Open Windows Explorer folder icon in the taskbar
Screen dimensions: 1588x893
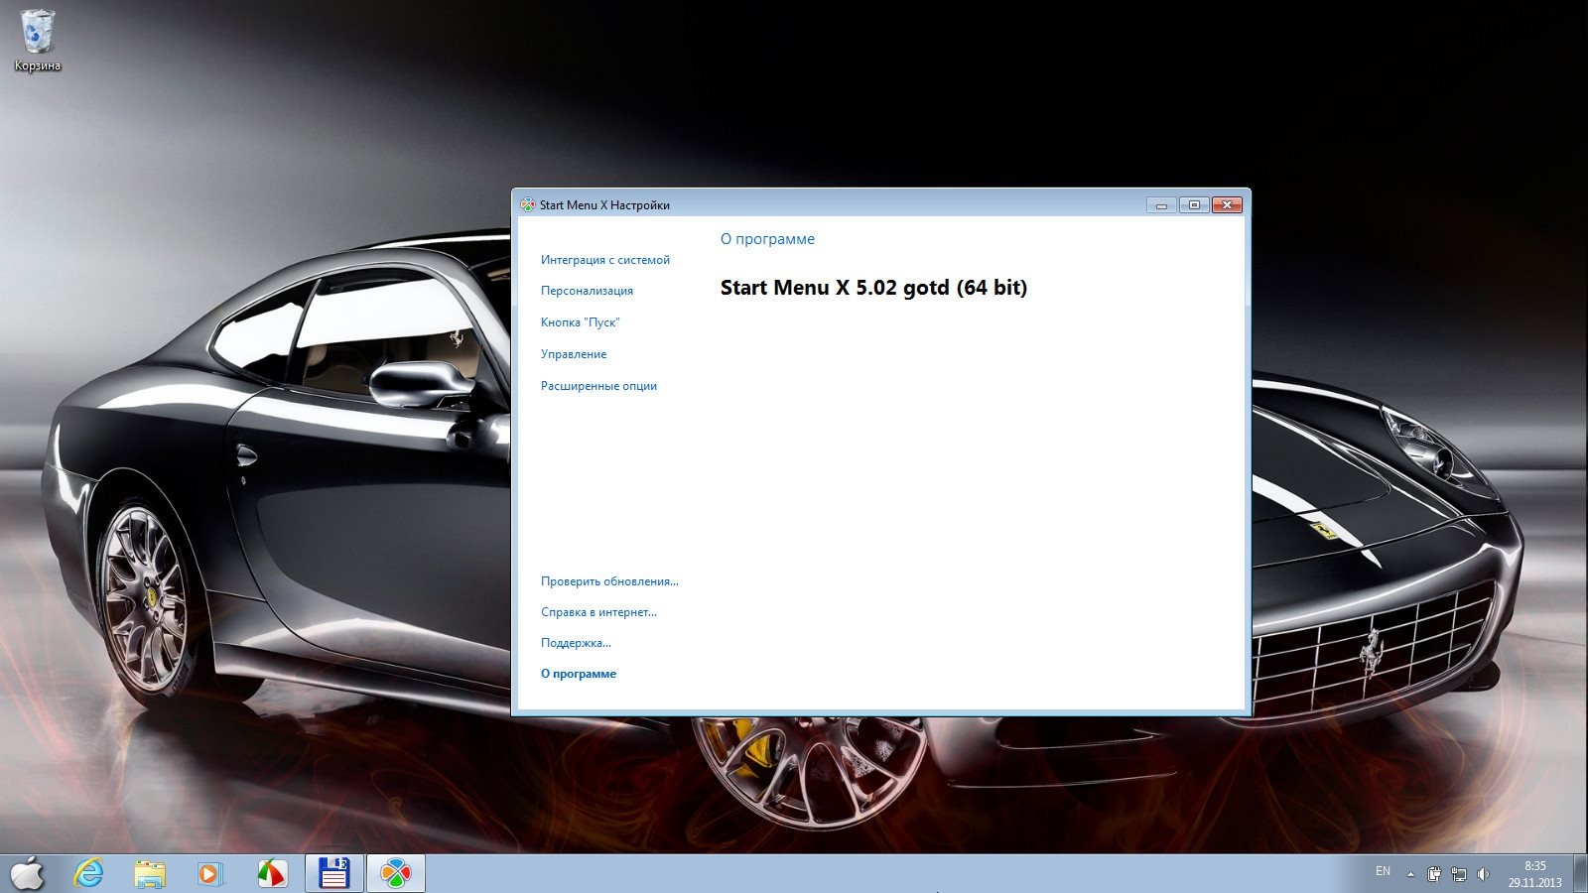tap(150, 874)
